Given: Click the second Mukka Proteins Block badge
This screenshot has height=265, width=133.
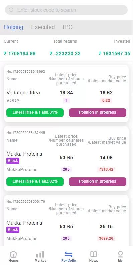Looking at the screenshot, I should click(13, 230).
